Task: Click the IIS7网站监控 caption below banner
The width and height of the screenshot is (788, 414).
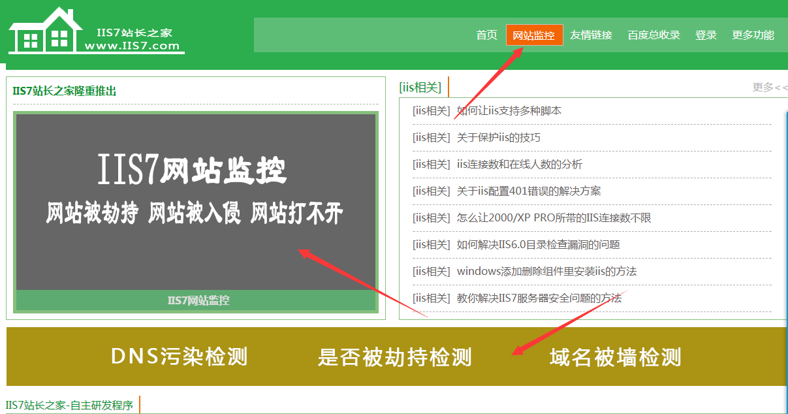Action: click(x=198, y=300)
